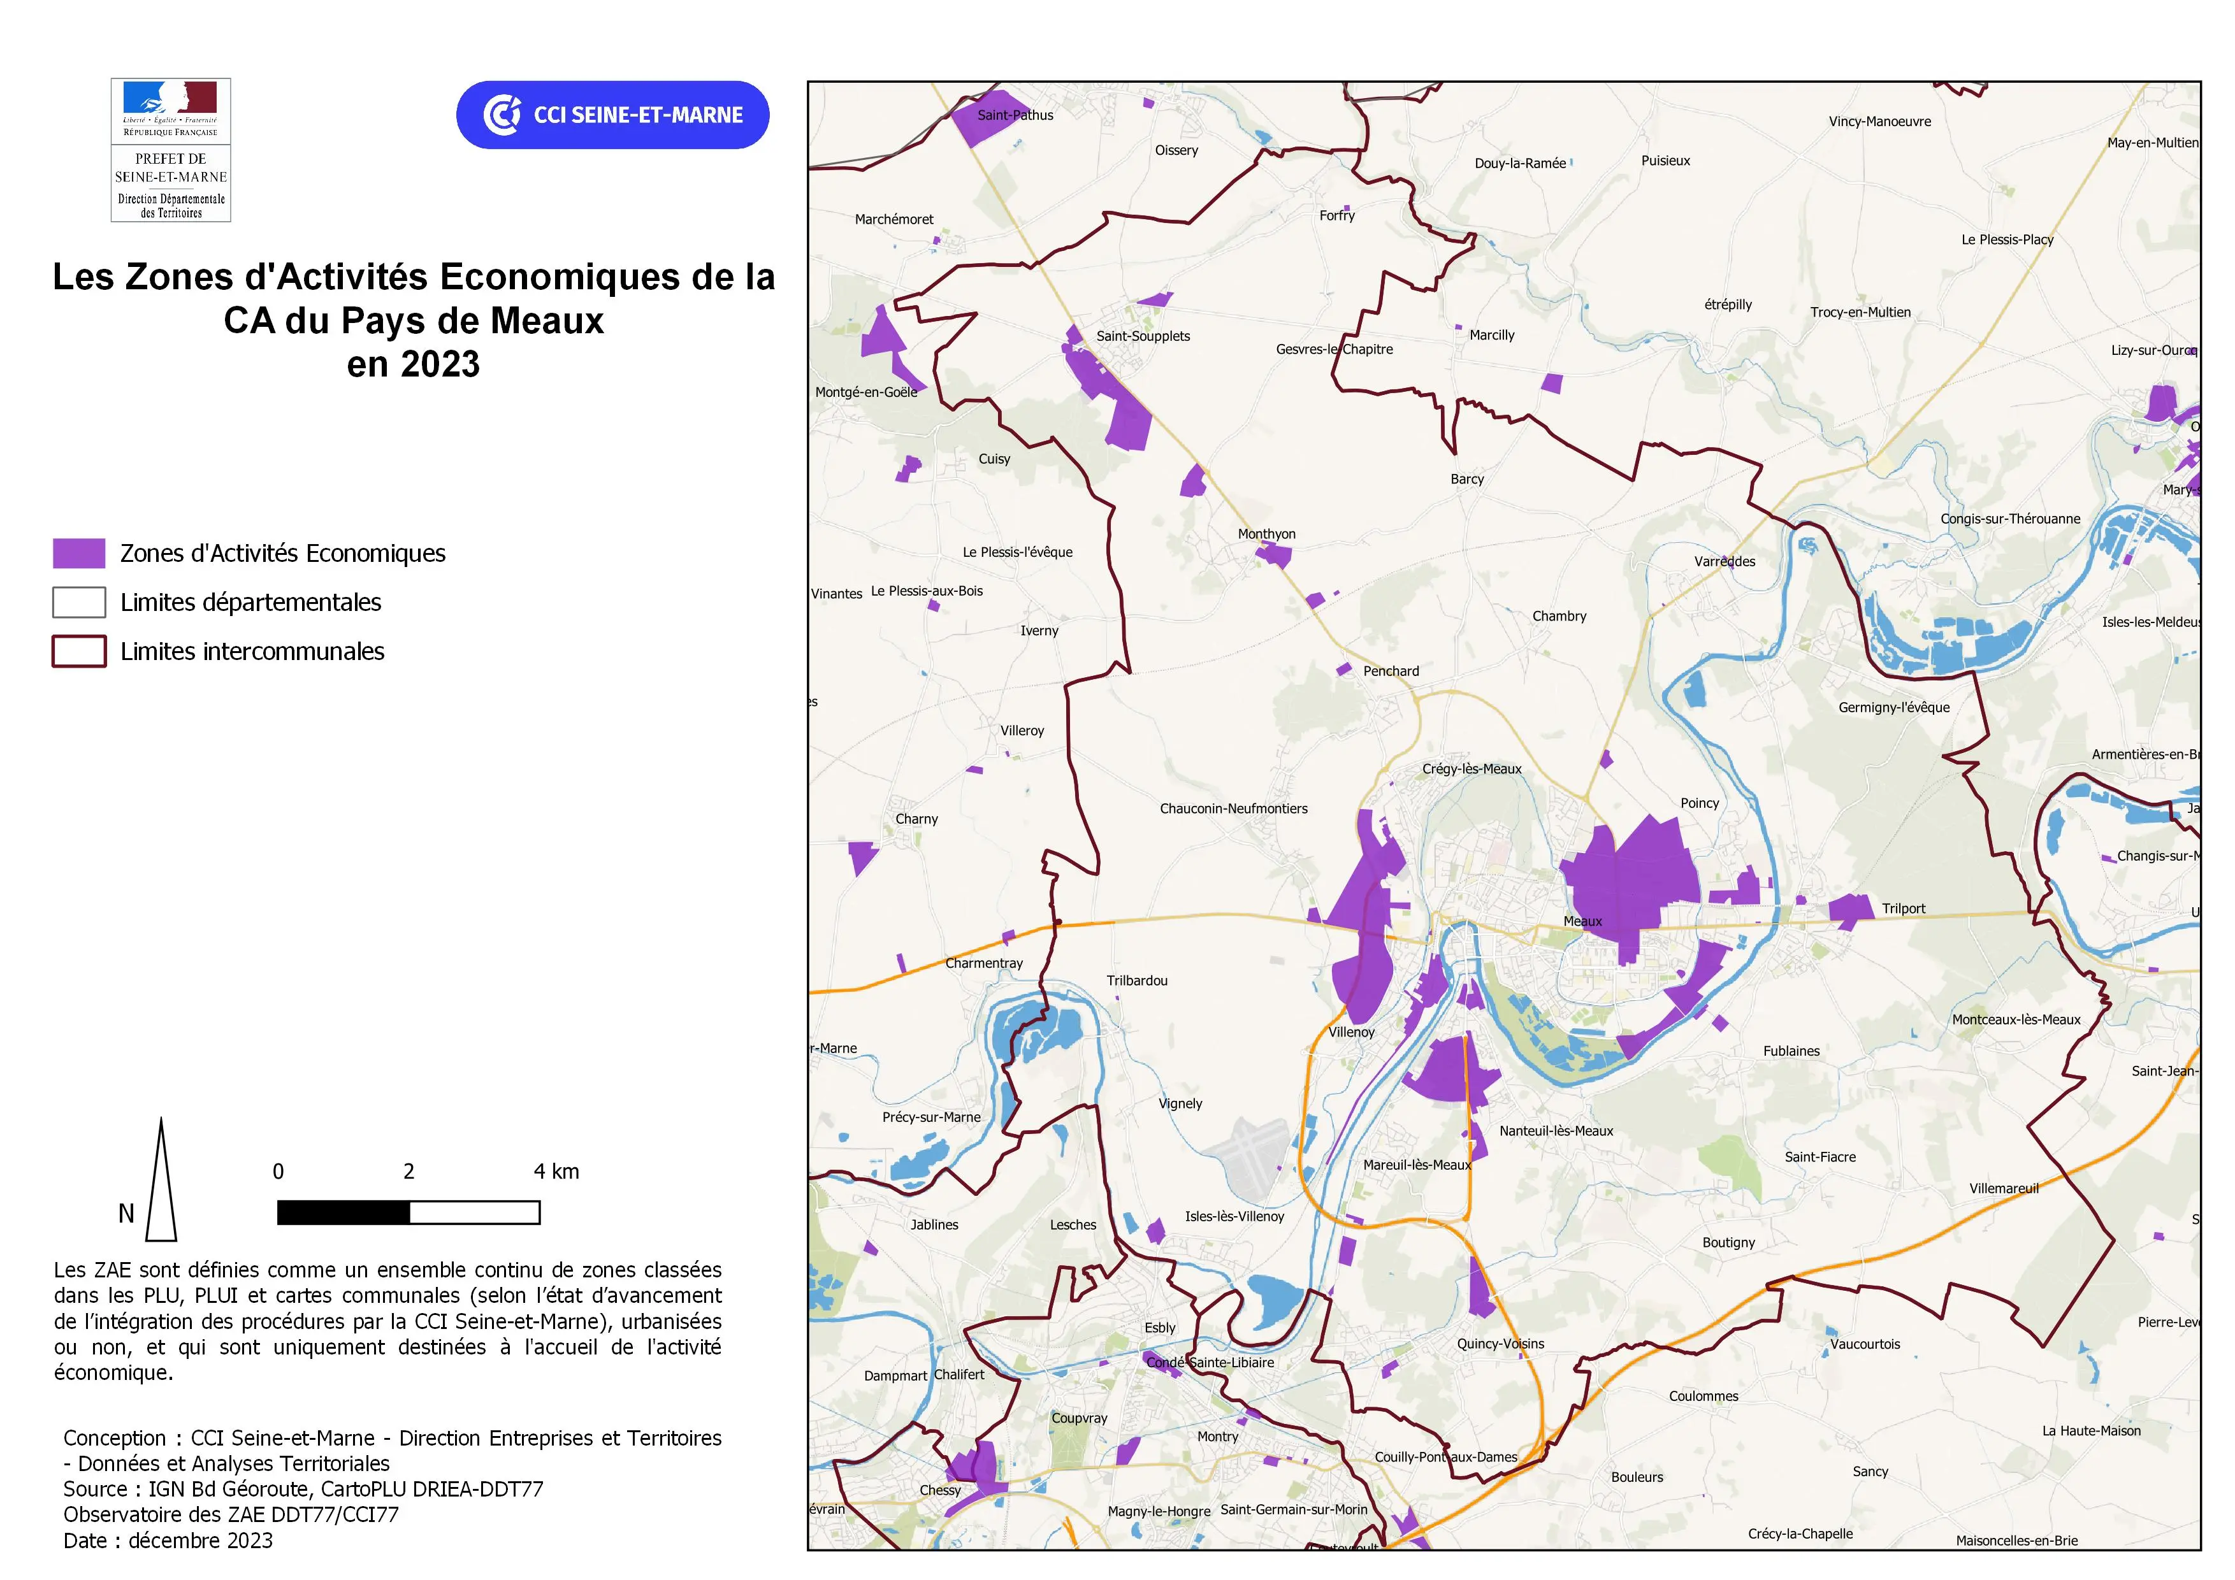Image resolution: width=2235 pixels, height=1580 pixels.
Task: Click the 'Penchard' map label
Action: [x=1391, y=671]
